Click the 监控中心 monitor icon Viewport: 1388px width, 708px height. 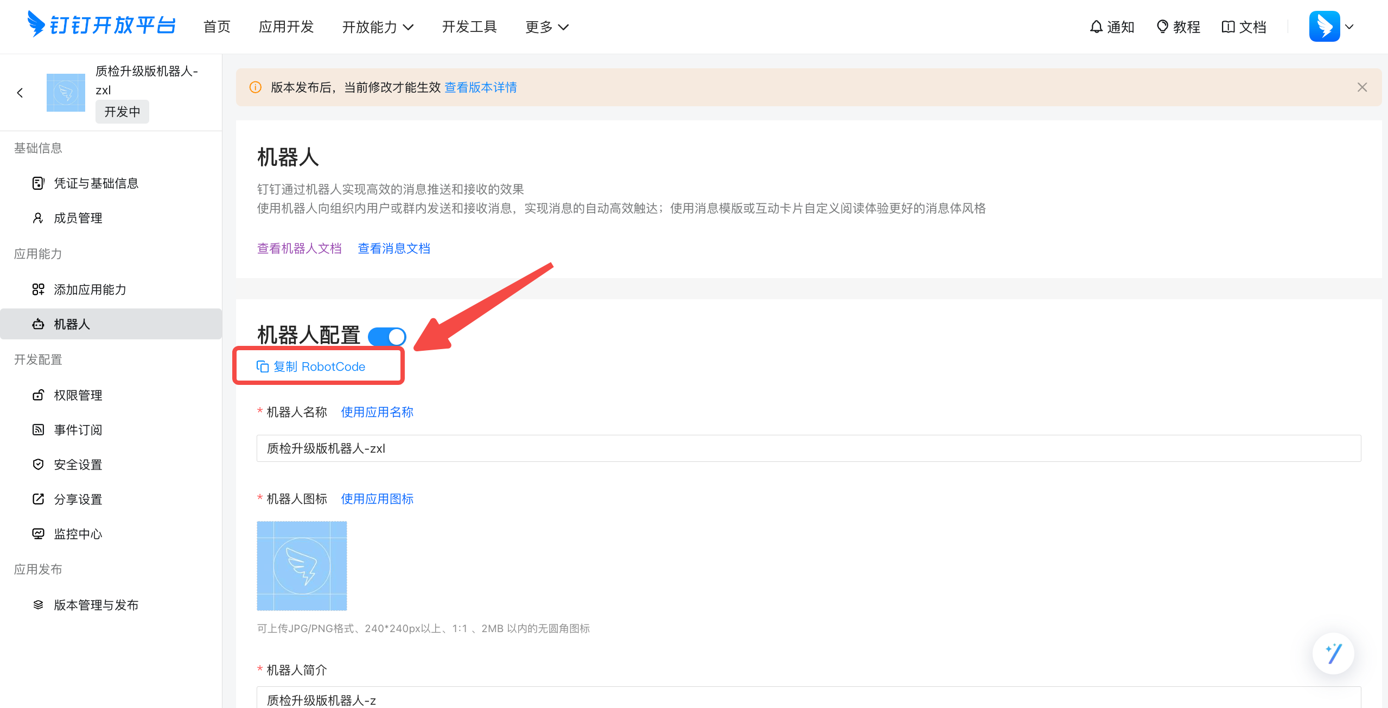tap(38, 534)
